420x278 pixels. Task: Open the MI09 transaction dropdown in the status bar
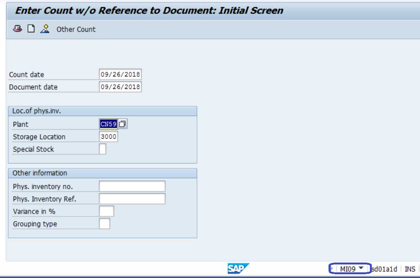click(x=361, y=268)
